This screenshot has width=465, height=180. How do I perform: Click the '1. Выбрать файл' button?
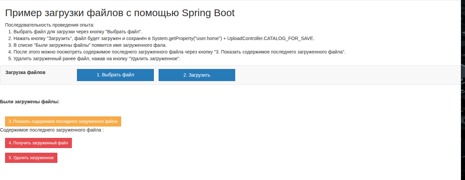click(x=115, y=75)
